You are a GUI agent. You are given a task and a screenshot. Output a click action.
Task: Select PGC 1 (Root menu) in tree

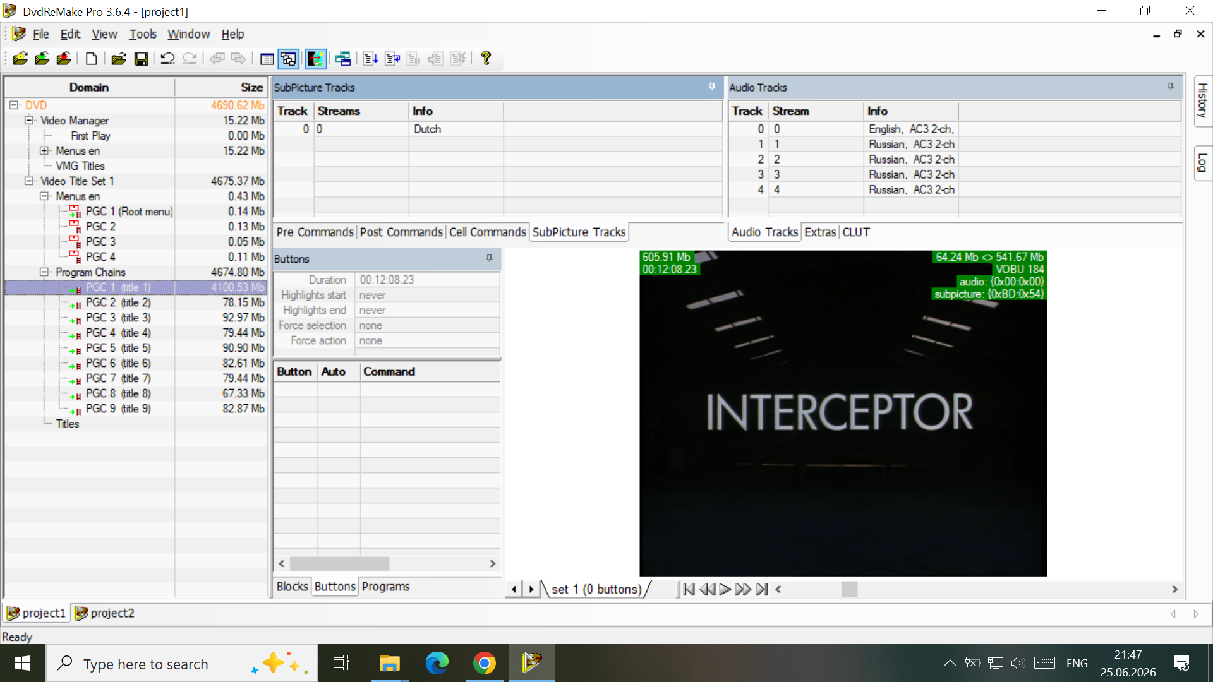(129, 212)
